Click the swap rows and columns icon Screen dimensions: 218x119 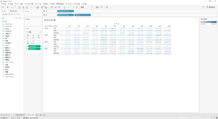click(x=52, y=7)
